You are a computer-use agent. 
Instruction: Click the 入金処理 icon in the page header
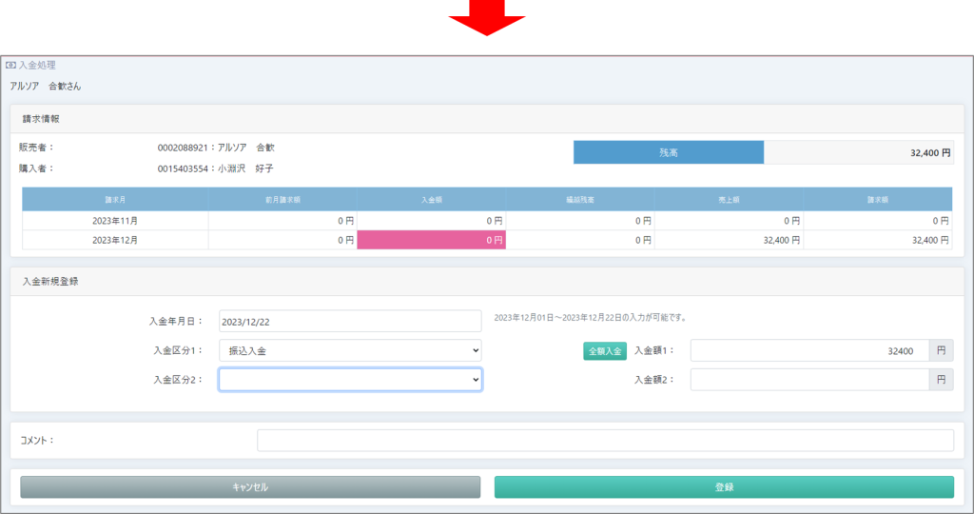coord(10,66)
